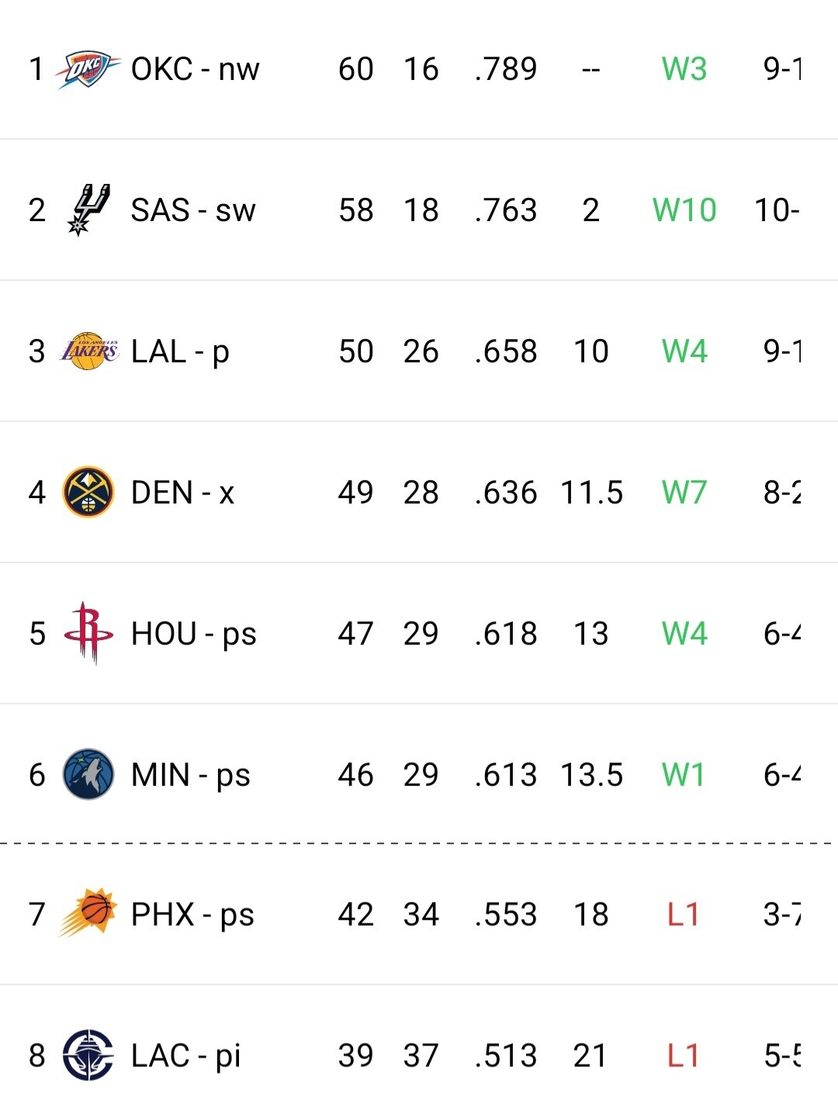This screenshot has height=1115, width=838.
Task: Tap the LA Clippers logo
Action: pyautogui.click(x=88, y=1055)
